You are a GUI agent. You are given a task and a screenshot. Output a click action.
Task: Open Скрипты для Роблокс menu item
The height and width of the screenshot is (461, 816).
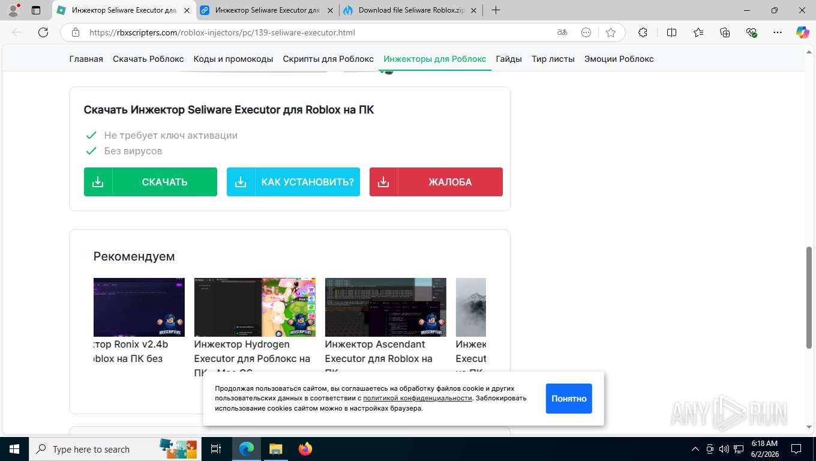pyautogui.click(x=328, y=59)
